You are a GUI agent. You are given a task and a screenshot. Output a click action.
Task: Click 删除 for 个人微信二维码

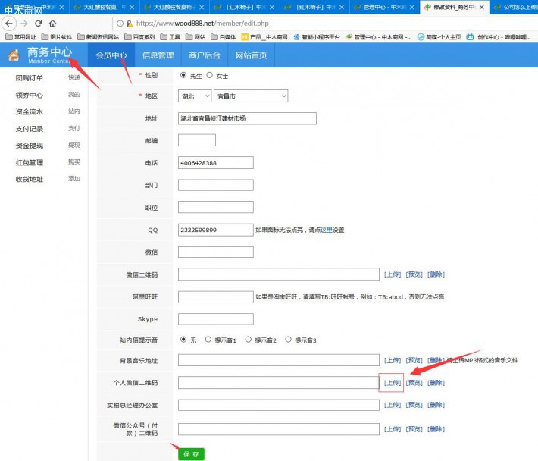click(x=436, y=383)
